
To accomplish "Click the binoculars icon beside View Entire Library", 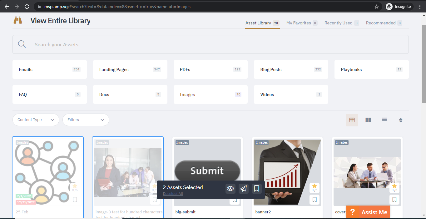I will [18, 21].
